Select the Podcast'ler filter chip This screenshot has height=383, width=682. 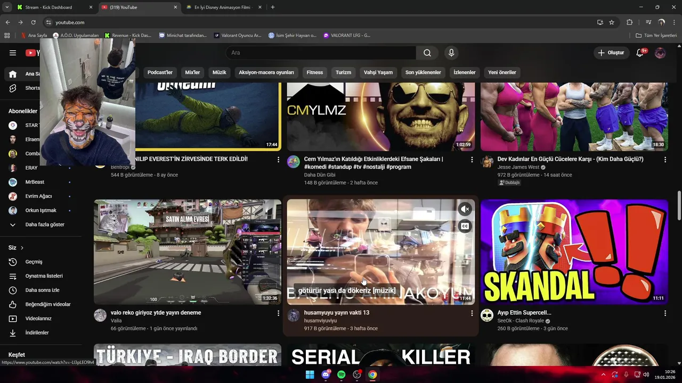tap(160, 72)
